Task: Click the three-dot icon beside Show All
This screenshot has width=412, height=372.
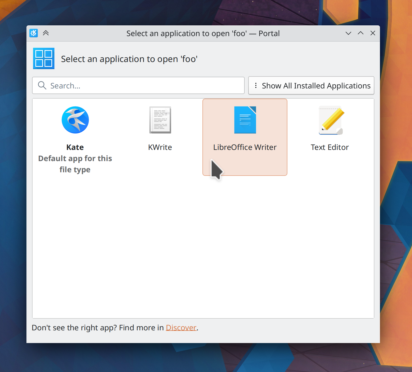Action: click(256, 86)
